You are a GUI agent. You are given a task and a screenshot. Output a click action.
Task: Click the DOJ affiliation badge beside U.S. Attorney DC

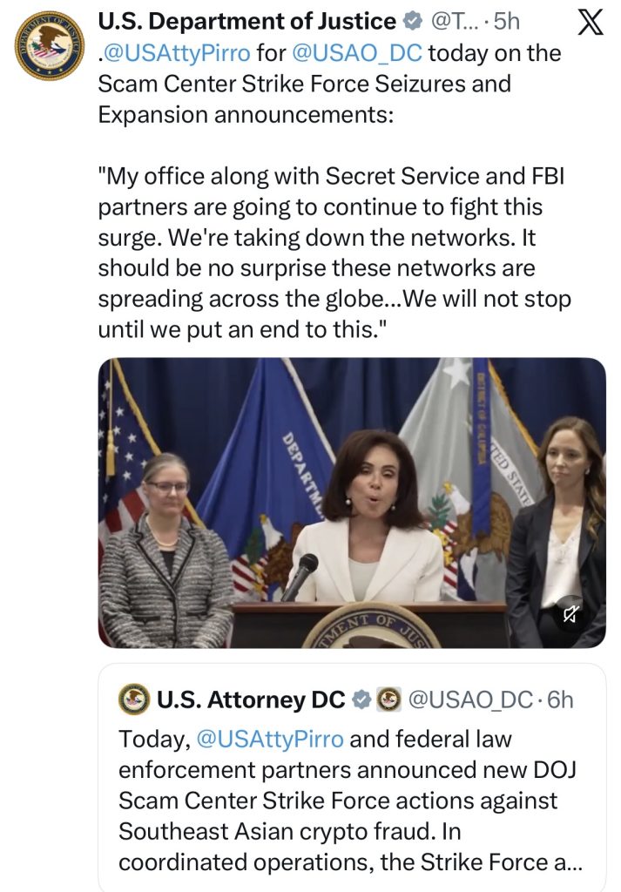pyautogui.click(x=389, y=699)
